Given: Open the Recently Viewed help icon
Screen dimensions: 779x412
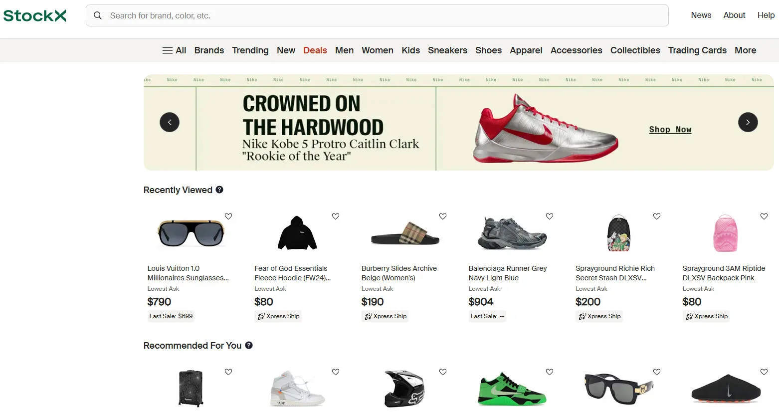Looking at the screenshot, I should pyautogui.click(x=219, y=190).
